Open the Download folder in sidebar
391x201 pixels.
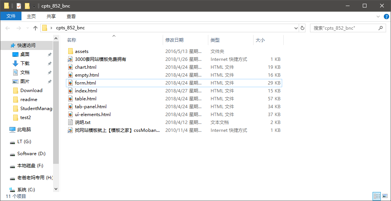(31, 90)
